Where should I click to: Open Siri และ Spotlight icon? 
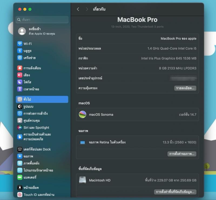click(20, 127)
